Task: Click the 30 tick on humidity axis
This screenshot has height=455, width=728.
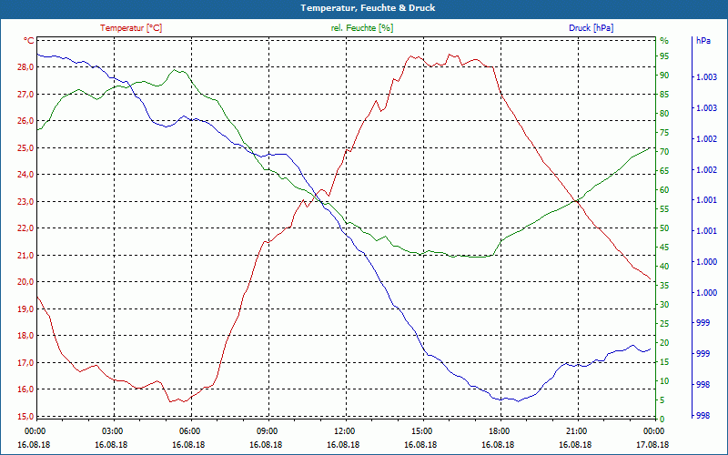Action: [664, 305]
